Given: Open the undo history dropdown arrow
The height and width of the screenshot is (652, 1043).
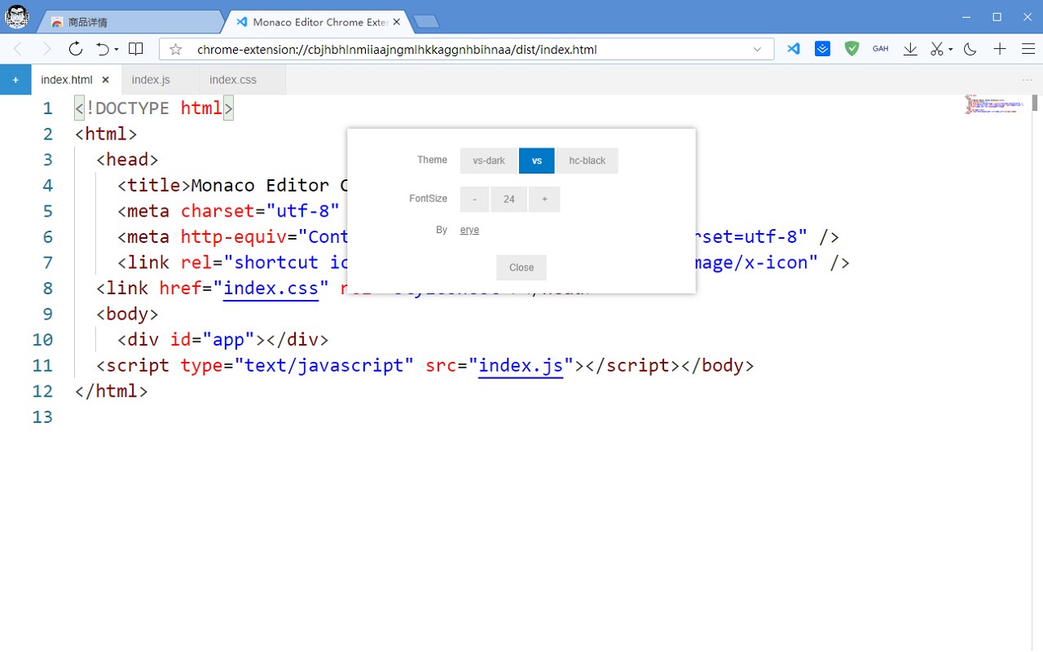Looking at the screenshot, I should [x=117, y=50].
